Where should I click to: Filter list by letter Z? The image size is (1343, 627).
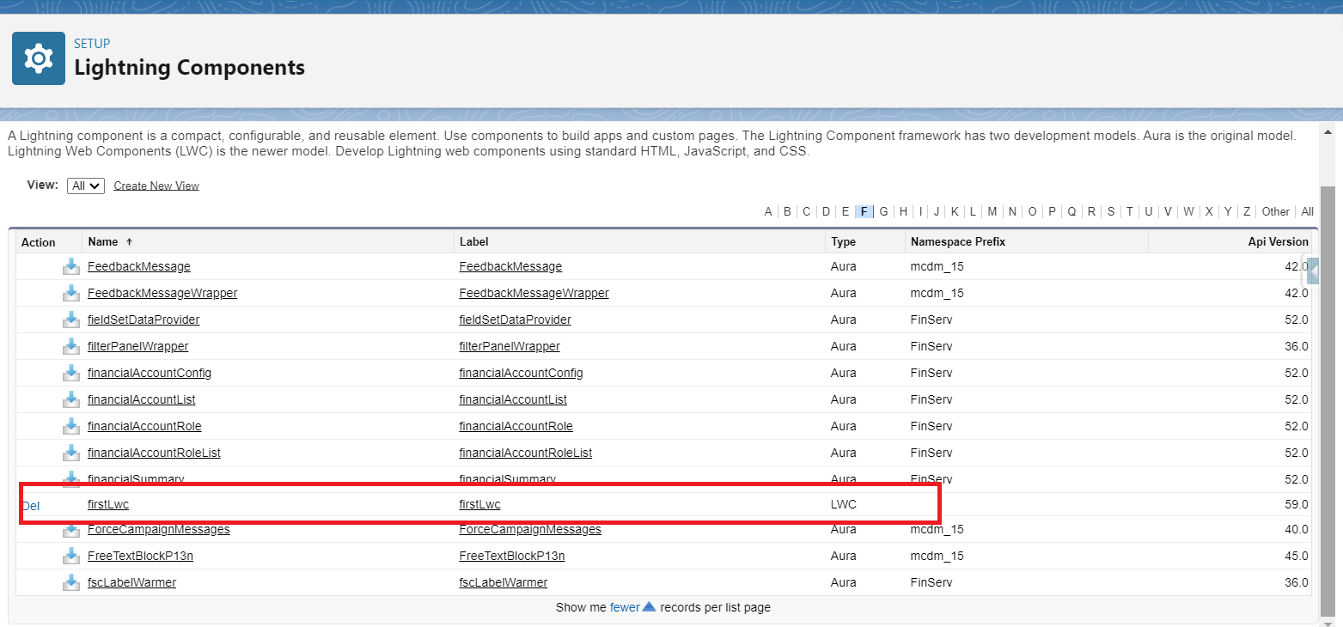coord(1247,211)
